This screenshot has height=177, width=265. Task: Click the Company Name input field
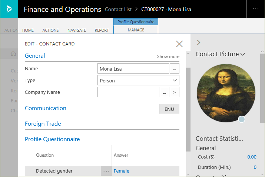click(128, 92)
